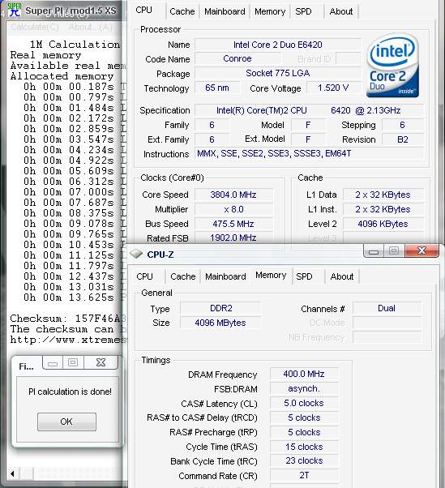Click the left scroll arrow in Super PI

[x=12, y=473]
